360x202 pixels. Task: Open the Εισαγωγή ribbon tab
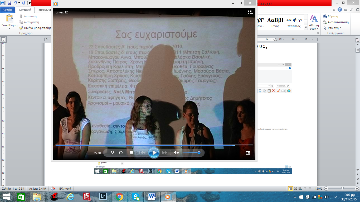pos(44,10)
